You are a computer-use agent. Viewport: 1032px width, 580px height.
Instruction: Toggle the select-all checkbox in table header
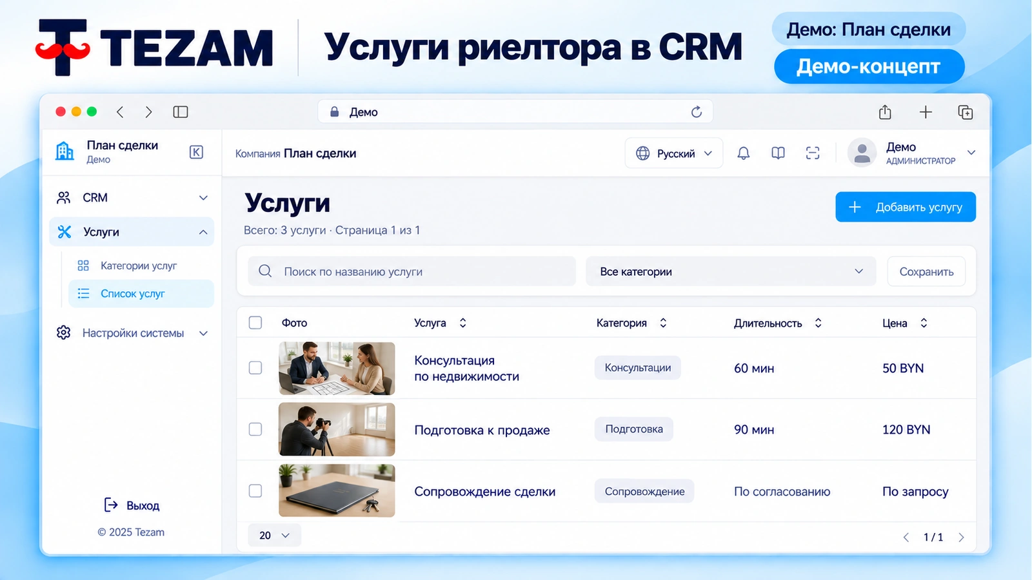point(255,323)
